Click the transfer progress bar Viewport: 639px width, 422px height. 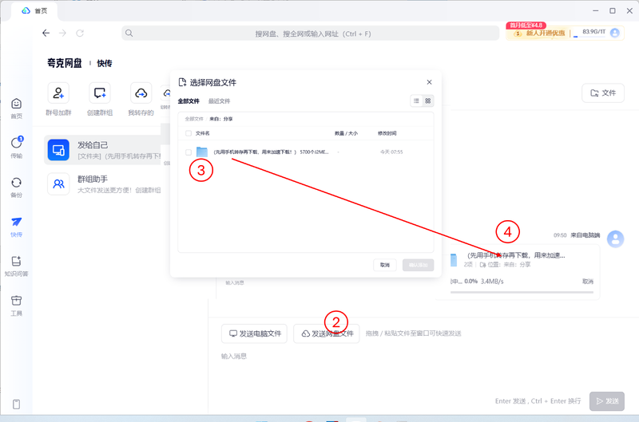[x=522, y=292]
